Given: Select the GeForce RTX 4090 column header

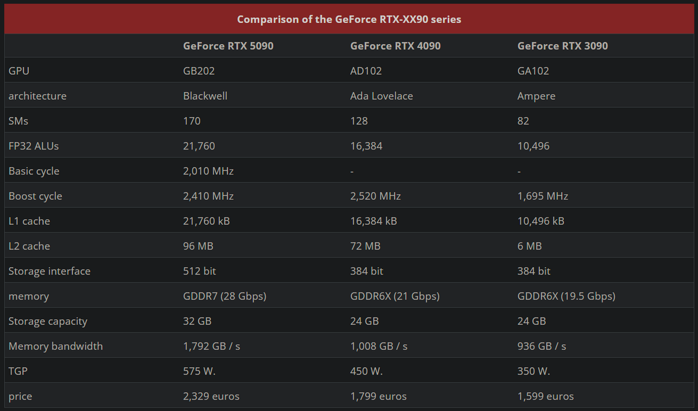Looking at the screenshot, I should pos(395,46).
